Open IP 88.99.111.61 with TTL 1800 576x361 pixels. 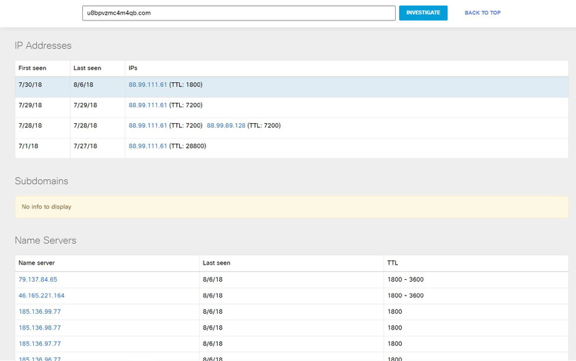click(148, 85)
